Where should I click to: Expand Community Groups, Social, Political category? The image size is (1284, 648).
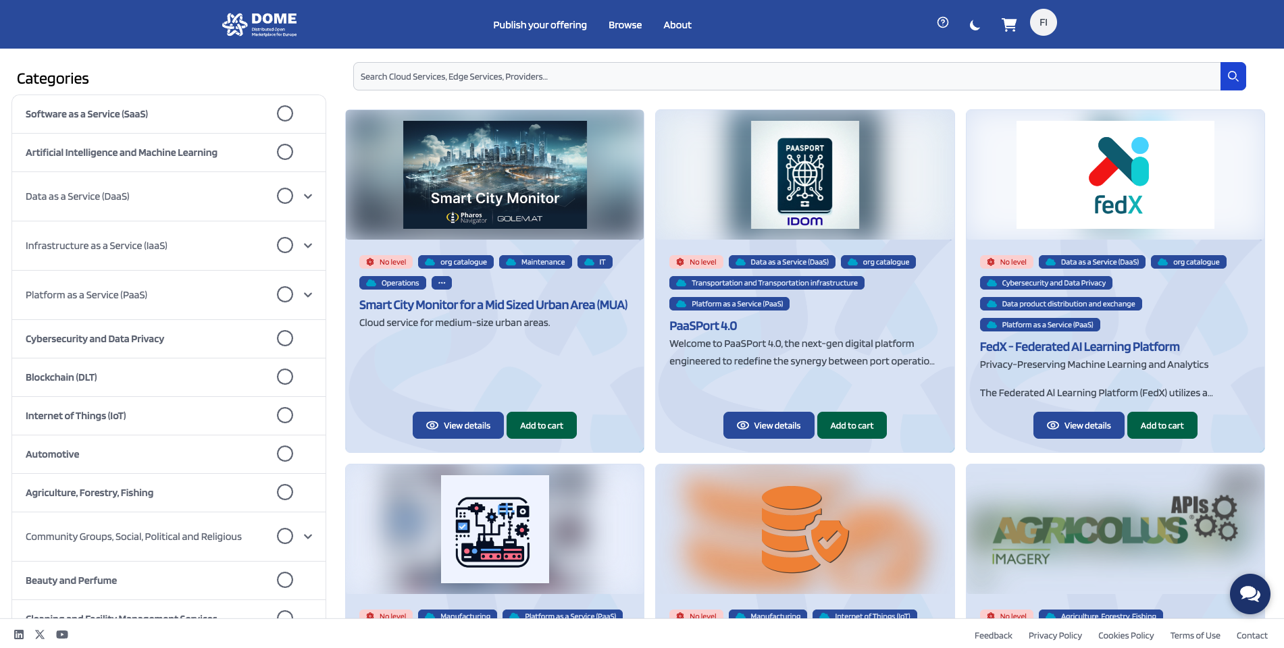pos(308,537)
